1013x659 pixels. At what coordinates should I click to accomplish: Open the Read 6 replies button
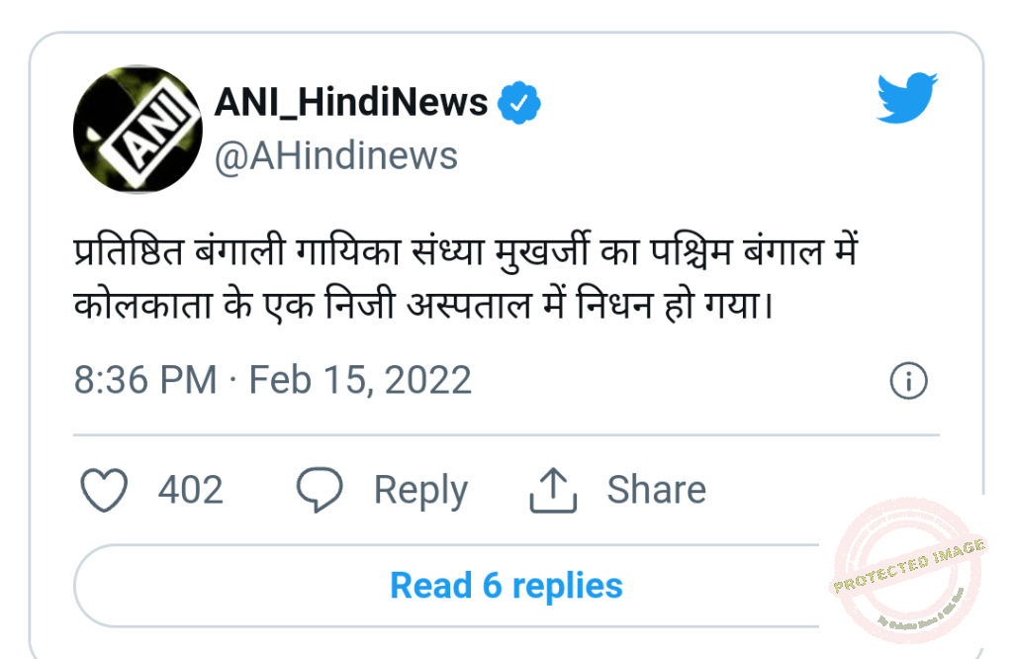click(x=506, y=586)
